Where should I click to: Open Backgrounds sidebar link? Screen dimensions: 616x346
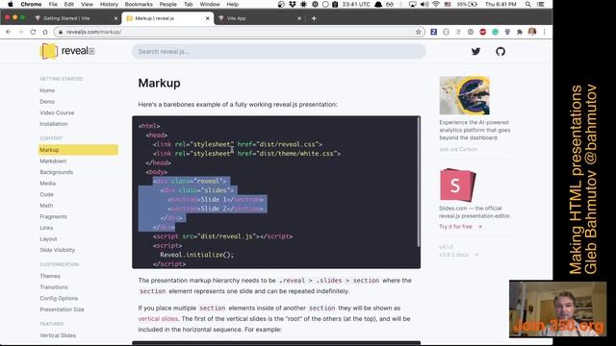(x=56, y=172)
